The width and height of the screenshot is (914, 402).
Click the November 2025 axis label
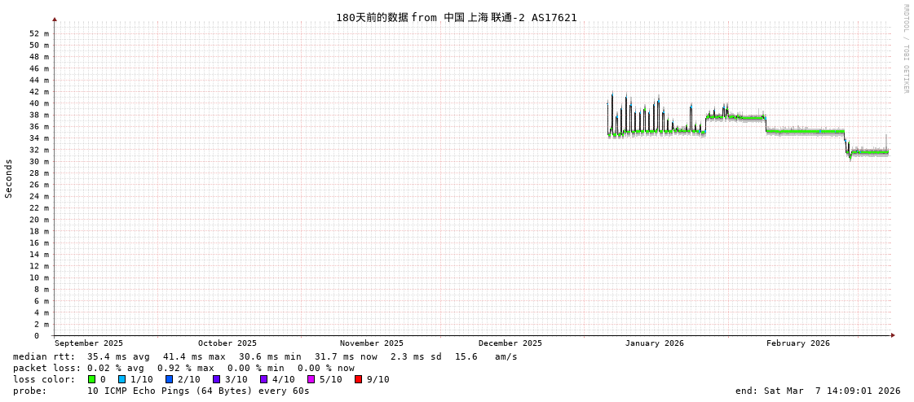tap(371, 343)
